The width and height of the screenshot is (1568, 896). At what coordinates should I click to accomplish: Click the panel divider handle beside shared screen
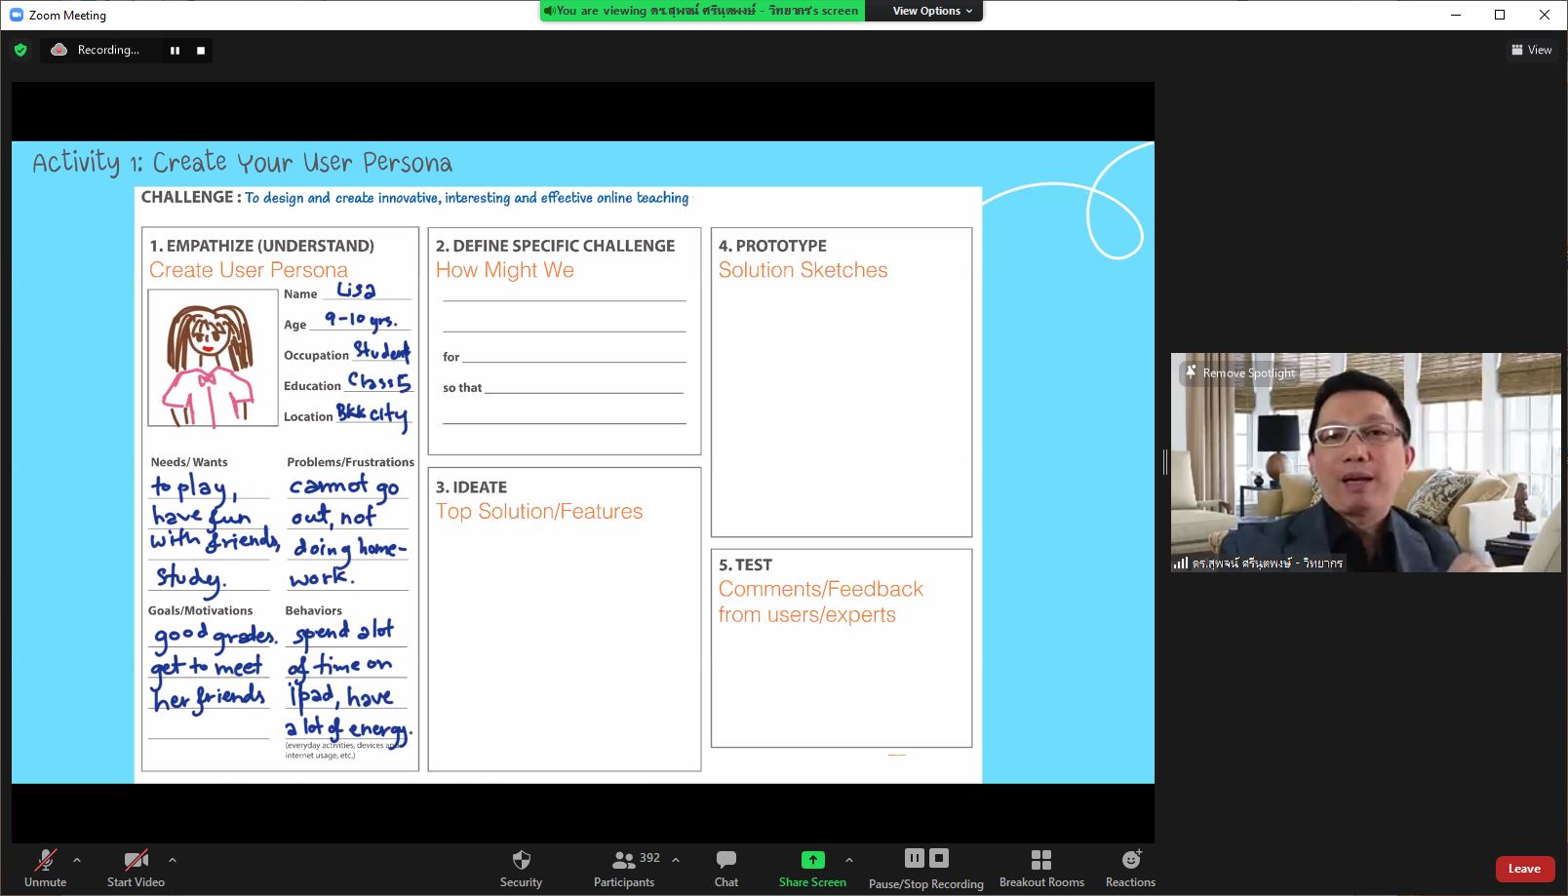coord(1164,462)
